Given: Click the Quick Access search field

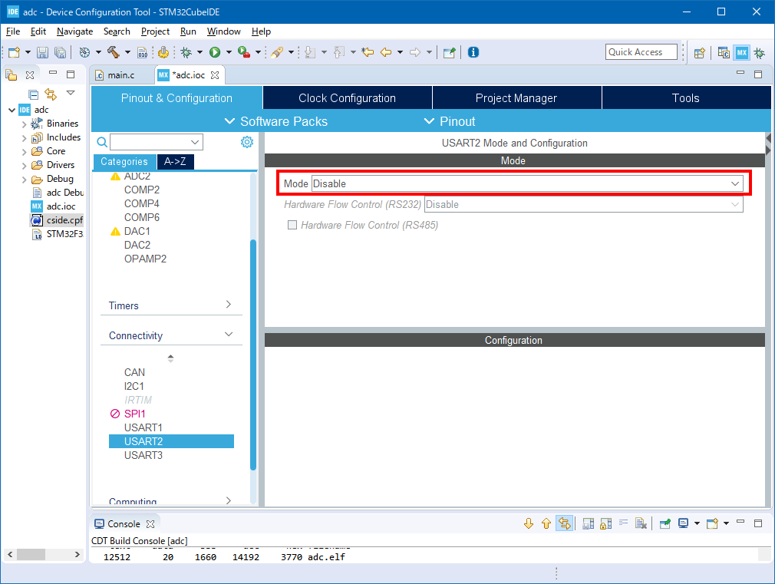Looking at the screenshot, I should 641,52.
